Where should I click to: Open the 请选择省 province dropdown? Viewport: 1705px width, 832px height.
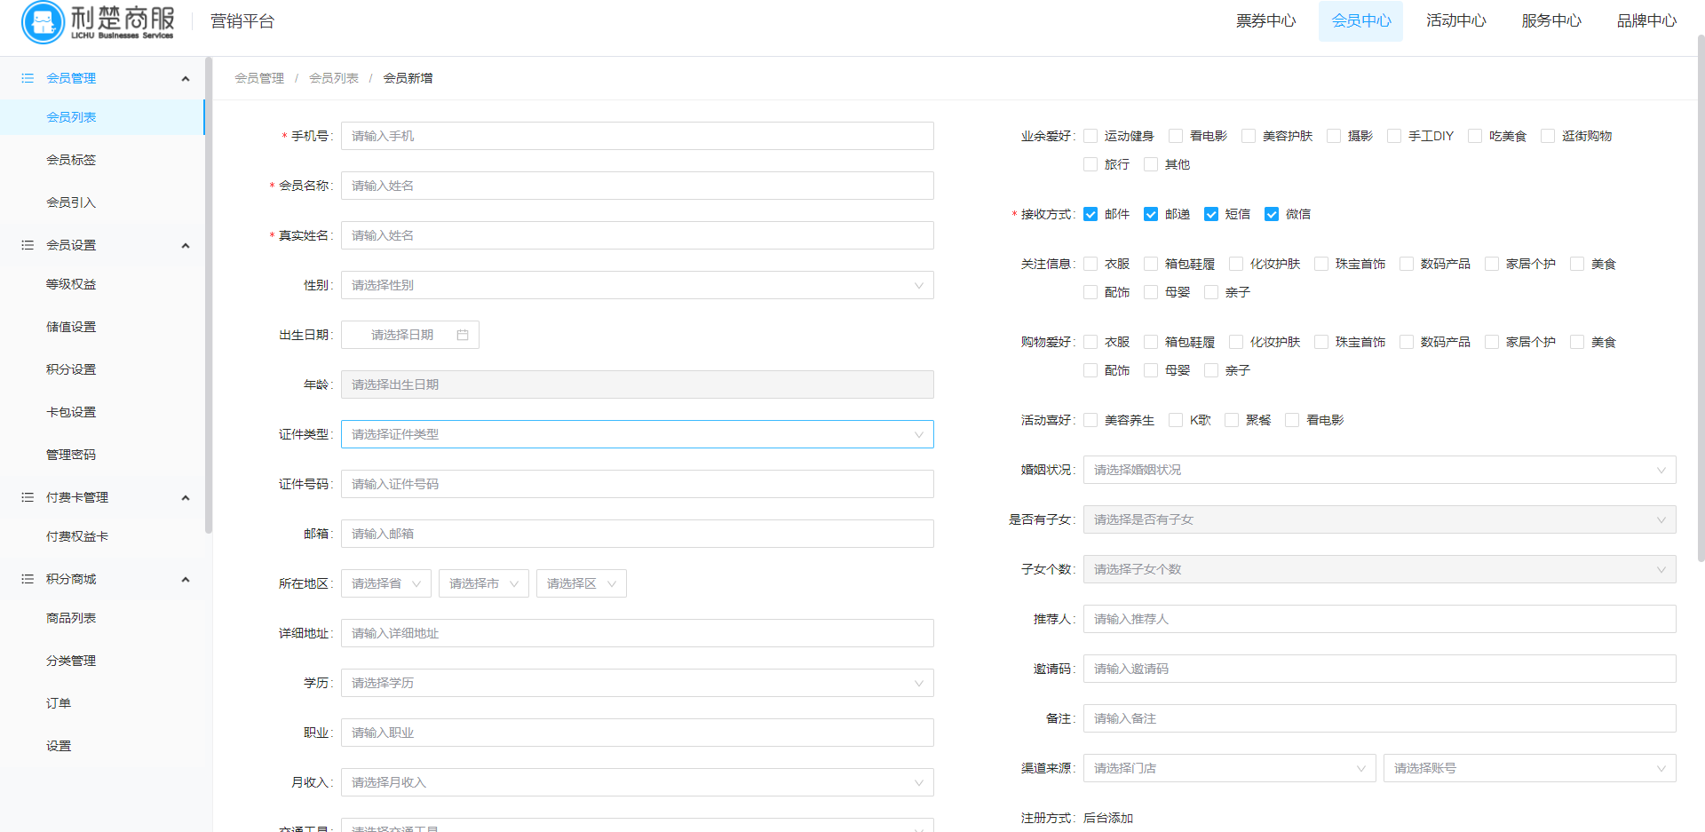click(386, 583)
